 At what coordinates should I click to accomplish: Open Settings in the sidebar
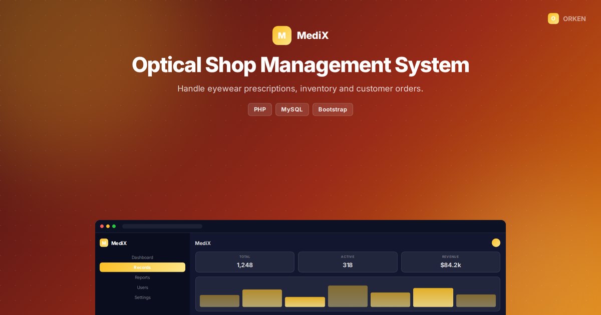[x=142, y=297]
